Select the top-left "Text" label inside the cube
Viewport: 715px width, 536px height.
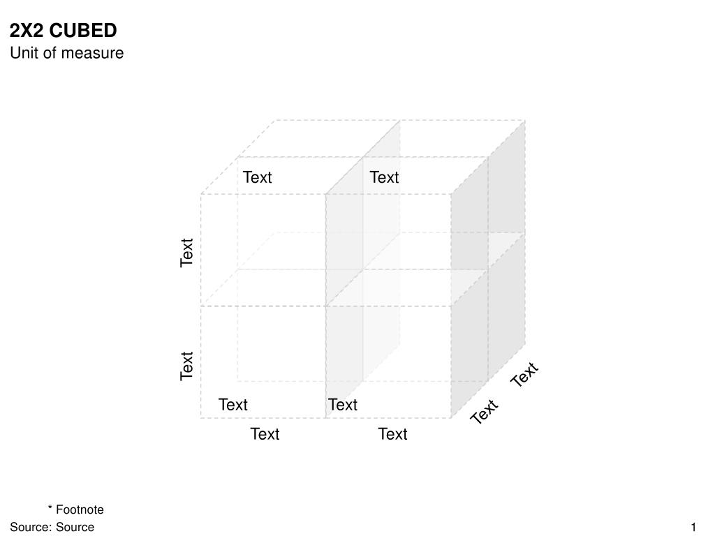(257, 177)
